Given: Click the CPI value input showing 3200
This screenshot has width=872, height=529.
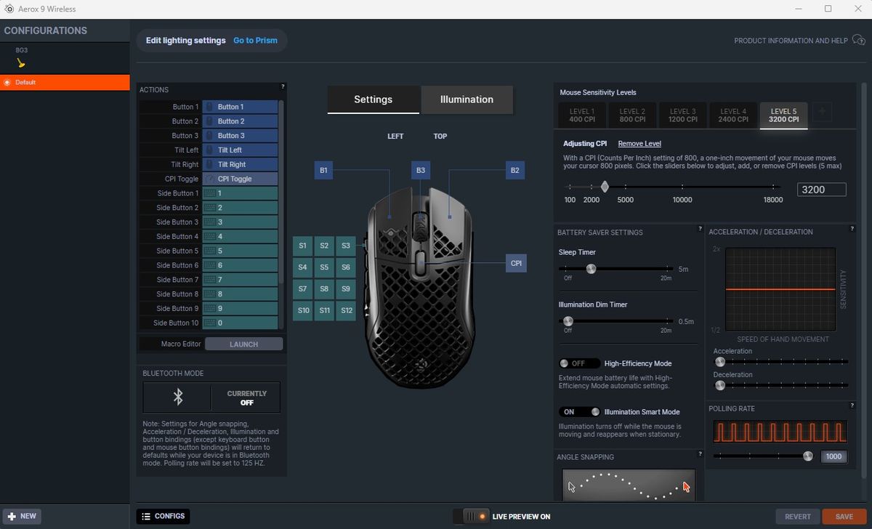Looking at the screenshot, I should pos(821,189).
